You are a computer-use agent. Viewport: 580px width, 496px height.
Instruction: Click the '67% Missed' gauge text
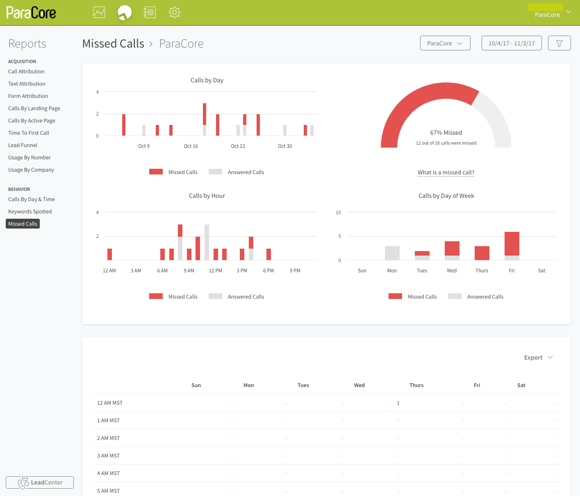tap(446, 133)
